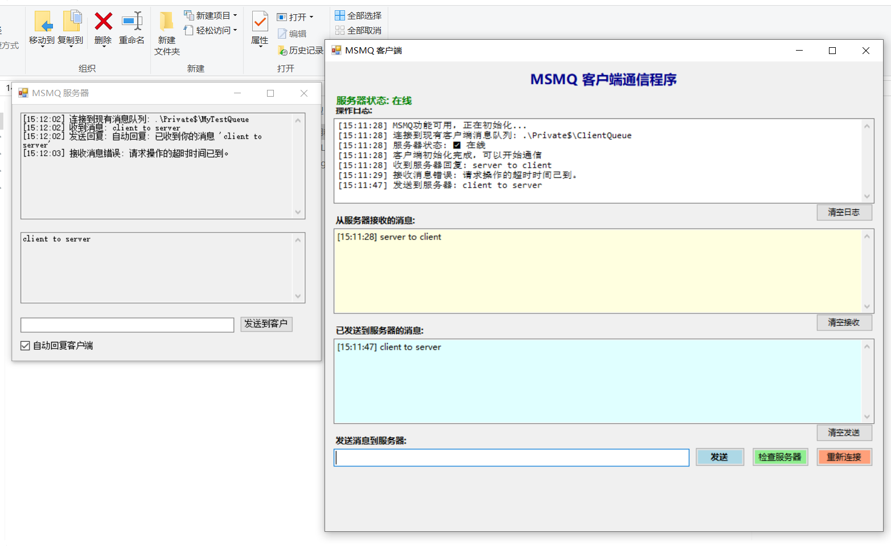Click the Move to icon in Explorer ribbon
Image resolution: width=891 pixels, height=546 pixels.
point(43,22)
